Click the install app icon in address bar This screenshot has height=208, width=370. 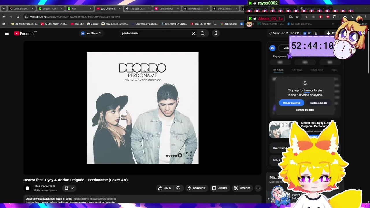291,17
